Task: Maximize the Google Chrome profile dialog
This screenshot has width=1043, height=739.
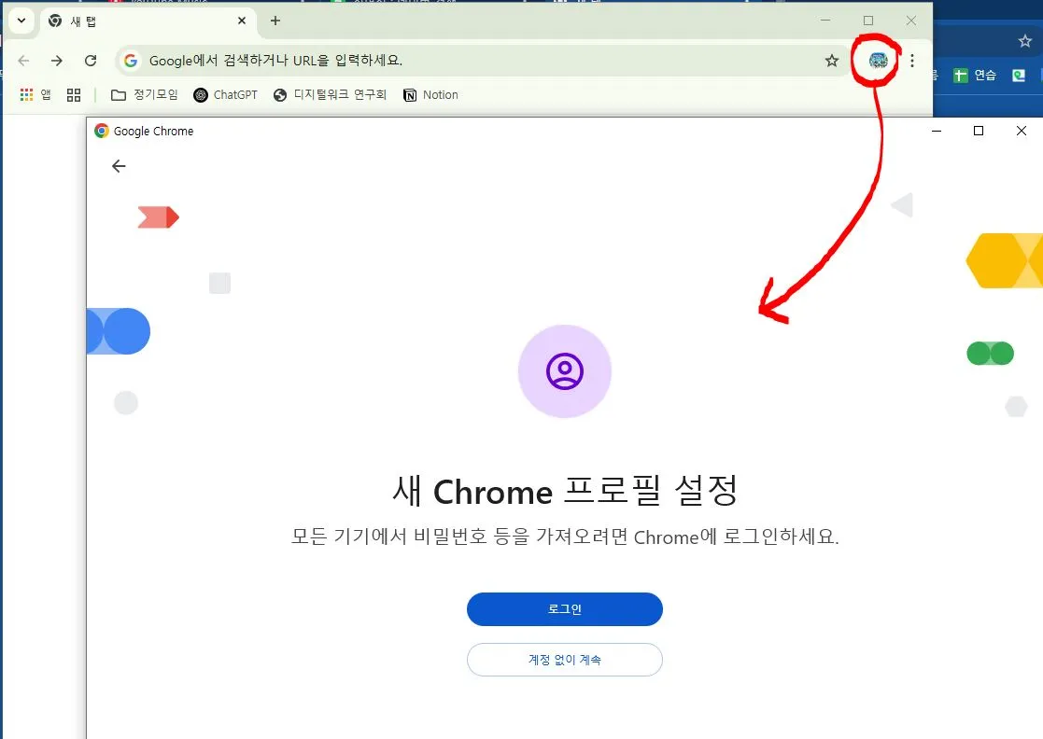Action: pyautogui.click(x=979, y=131)
